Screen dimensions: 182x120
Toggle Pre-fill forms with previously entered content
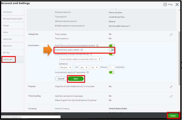tap(112, 45)
